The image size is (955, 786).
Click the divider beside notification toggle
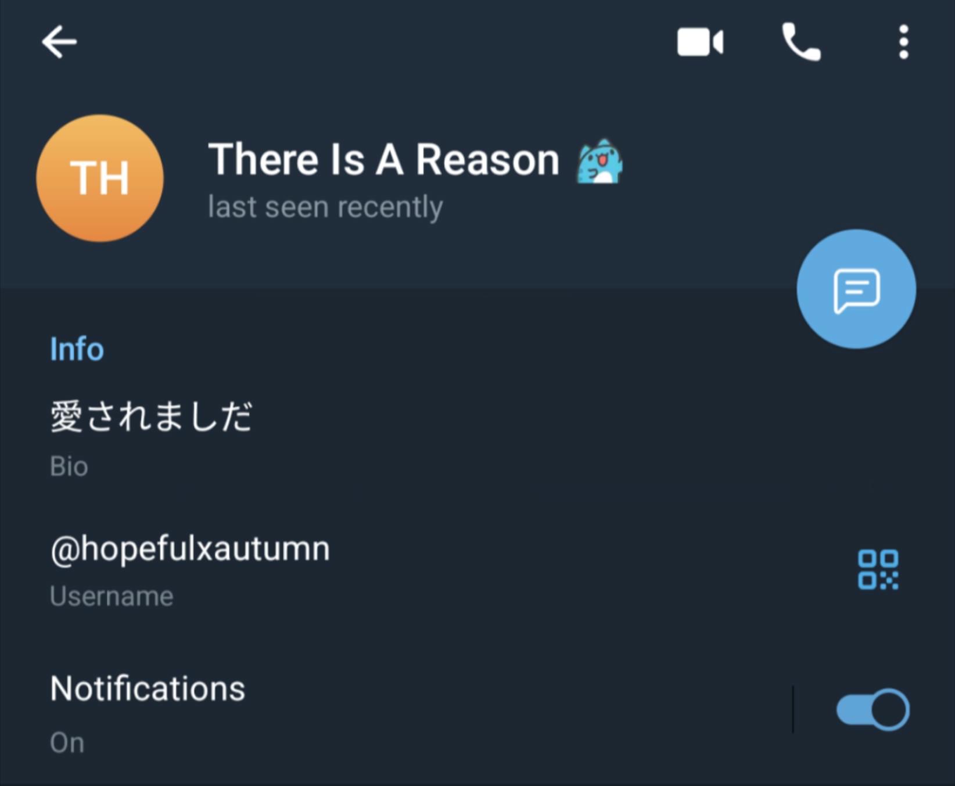[793, 709]
